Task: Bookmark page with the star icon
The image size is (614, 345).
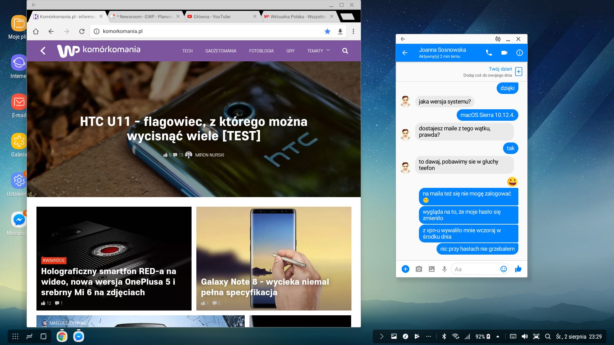Action: [x=327, y=31]
